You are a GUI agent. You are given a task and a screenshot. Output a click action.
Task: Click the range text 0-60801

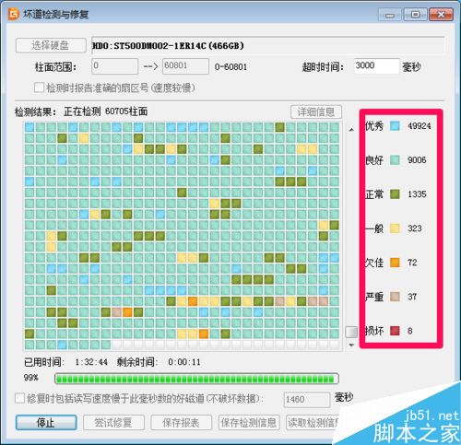point(230,67)
